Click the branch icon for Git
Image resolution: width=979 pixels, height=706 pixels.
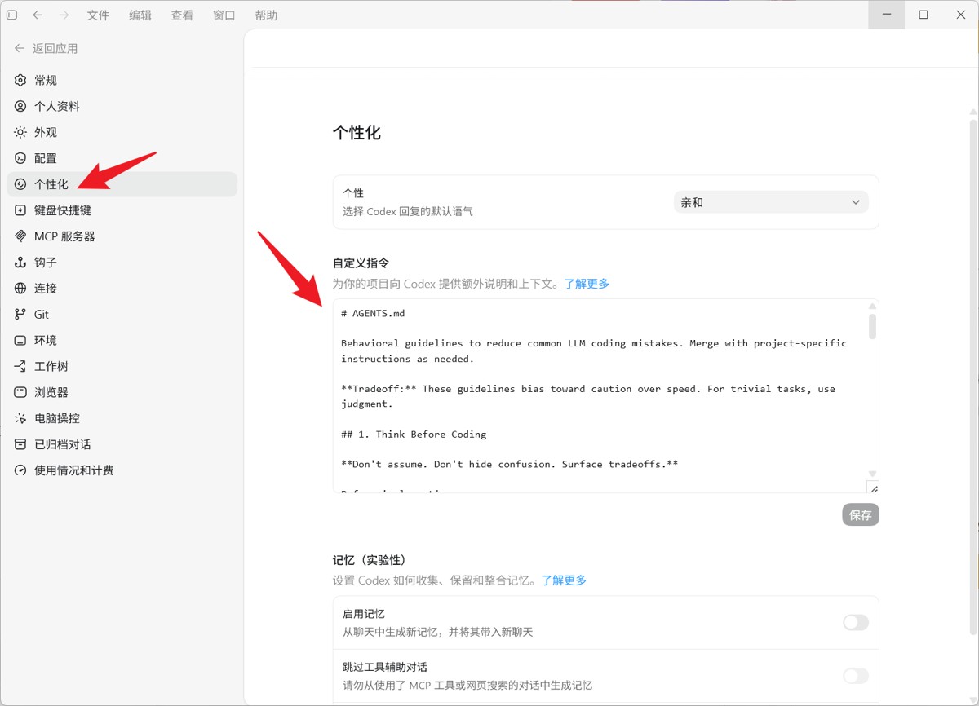tap(20, 314)
